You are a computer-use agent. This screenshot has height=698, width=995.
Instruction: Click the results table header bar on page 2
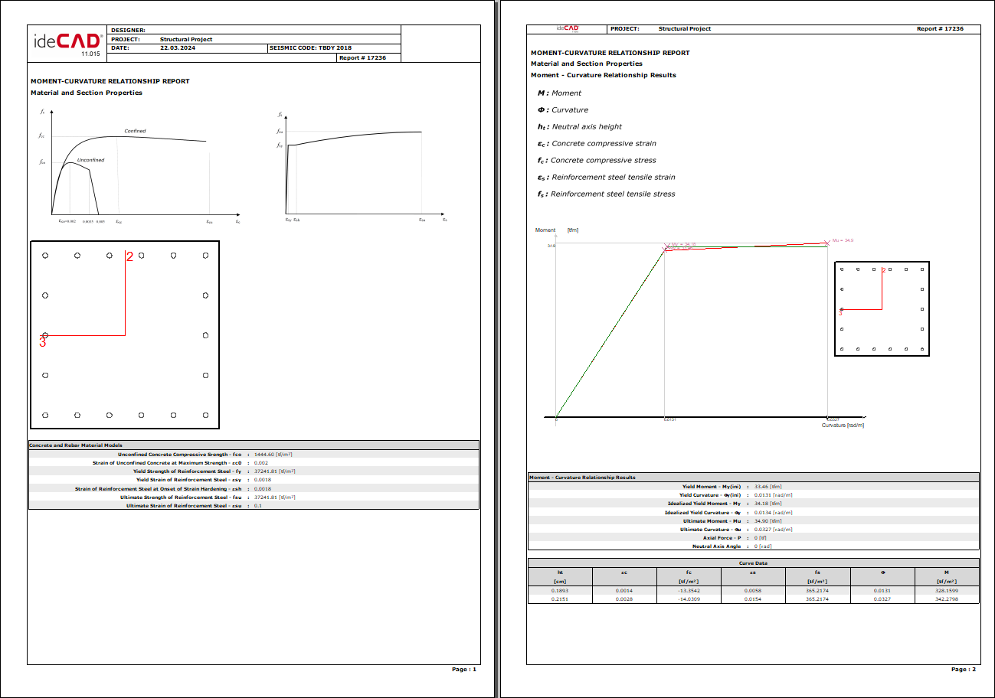tap(754, 478)
